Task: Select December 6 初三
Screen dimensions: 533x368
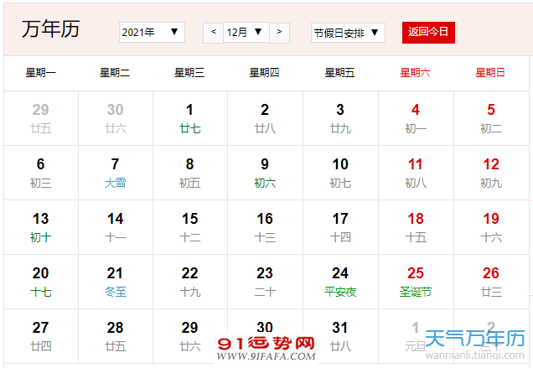Action: (x=41, y=173)
